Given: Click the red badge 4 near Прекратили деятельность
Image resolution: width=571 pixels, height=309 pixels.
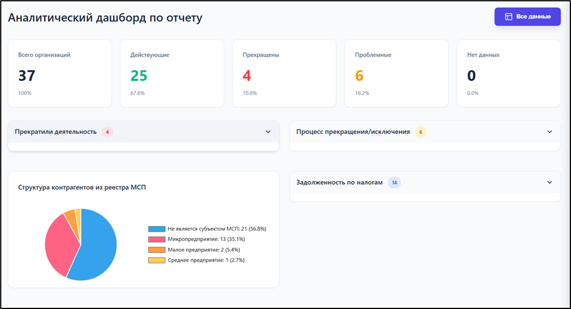Looking at the screenshot, I should tap(107, 132).
